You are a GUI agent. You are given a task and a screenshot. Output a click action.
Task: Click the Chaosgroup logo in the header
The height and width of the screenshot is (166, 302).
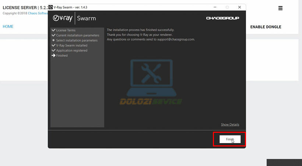click(222, 18)
